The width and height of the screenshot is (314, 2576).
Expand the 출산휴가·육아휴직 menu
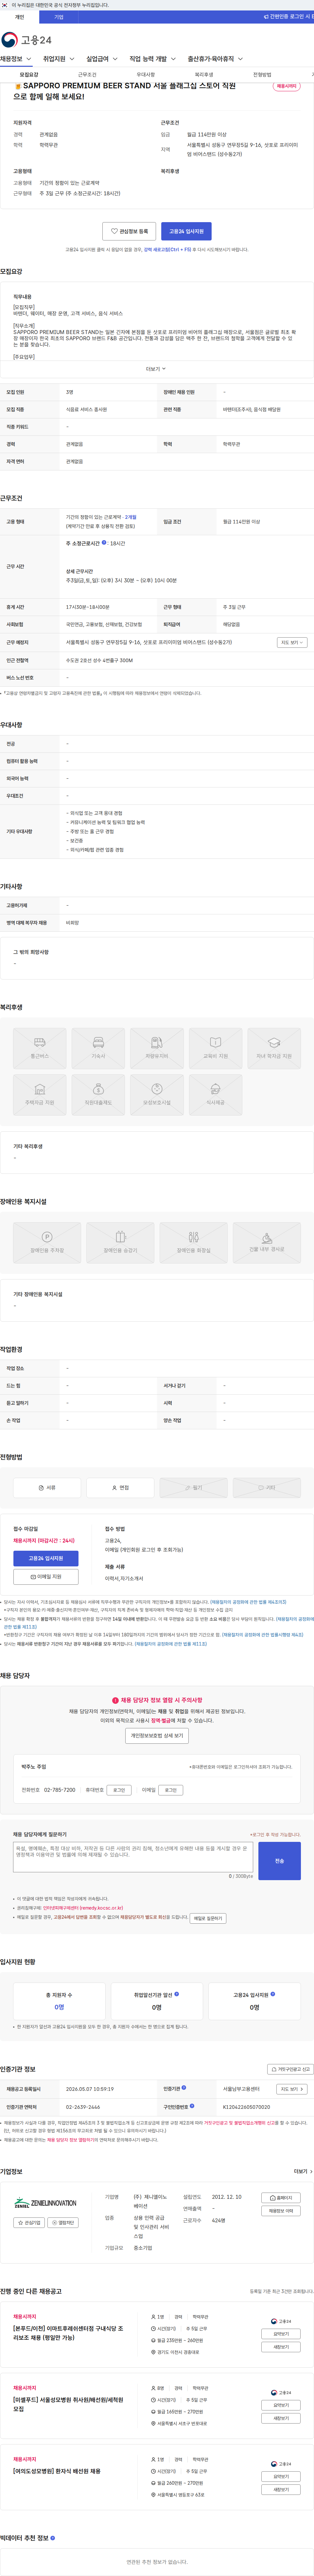(215, 59)
